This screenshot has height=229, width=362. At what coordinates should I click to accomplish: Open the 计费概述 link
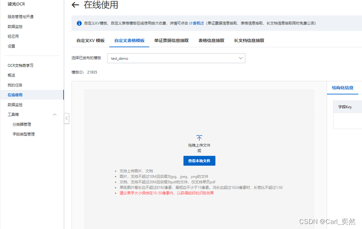point(196,23)
